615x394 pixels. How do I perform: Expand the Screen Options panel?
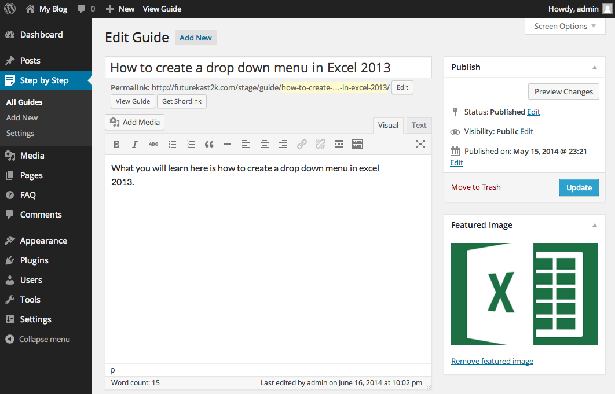(565, 26)
